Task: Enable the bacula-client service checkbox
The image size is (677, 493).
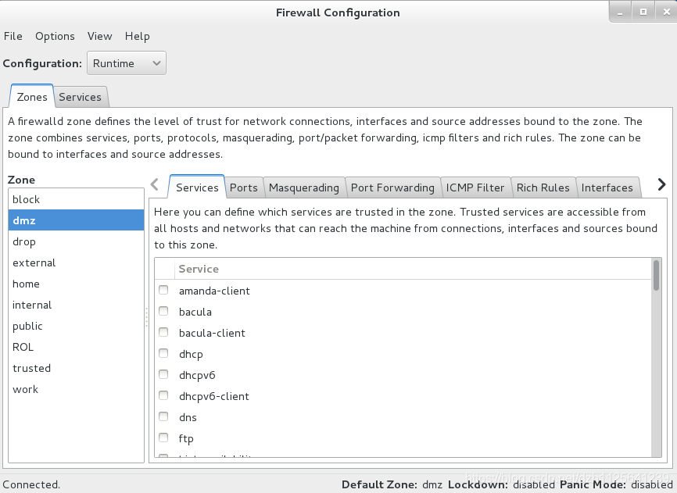Action: [163, 332]
